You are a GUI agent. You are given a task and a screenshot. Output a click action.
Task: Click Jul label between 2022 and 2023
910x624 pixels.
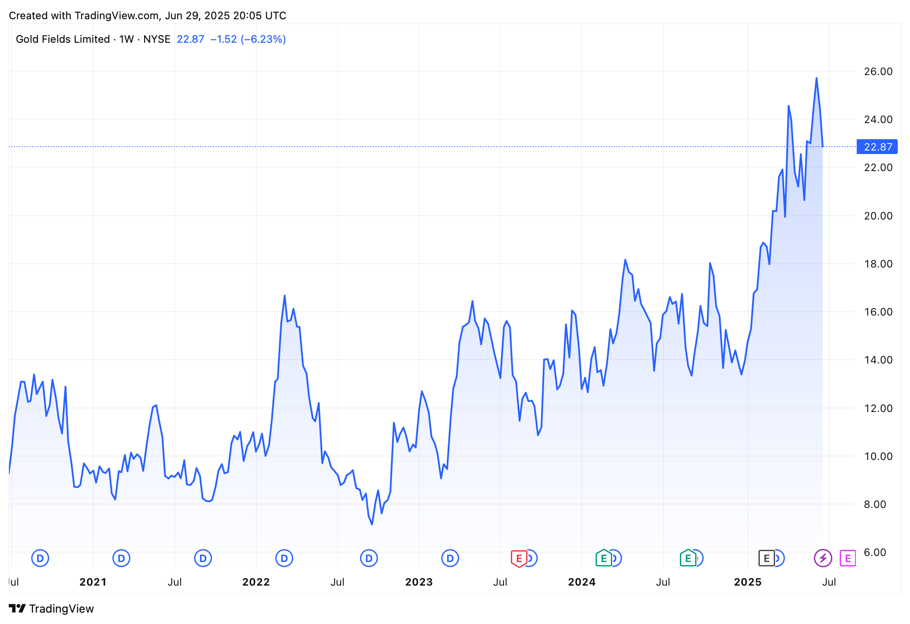pos(338,582)
